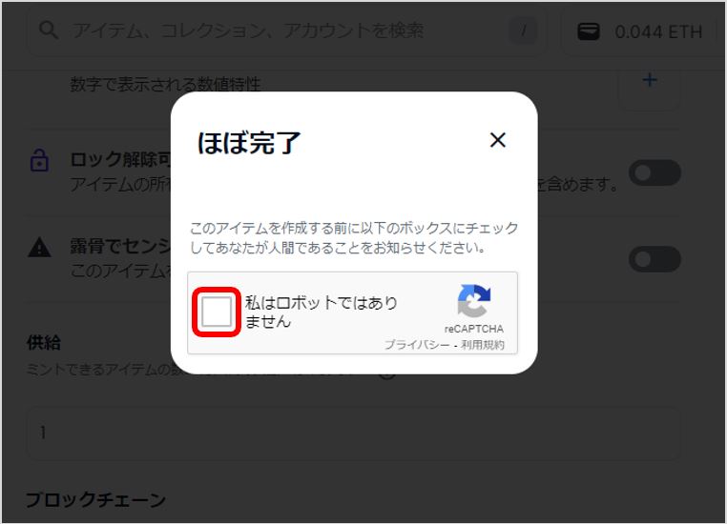
Task: Click the wallet icon
Action: tap(589, 31)
